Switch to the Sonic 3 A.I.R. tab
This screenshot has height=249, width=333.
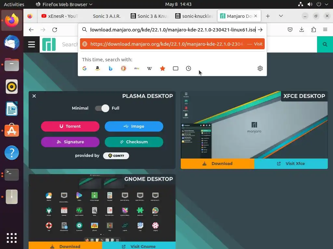tap(107, 16)
